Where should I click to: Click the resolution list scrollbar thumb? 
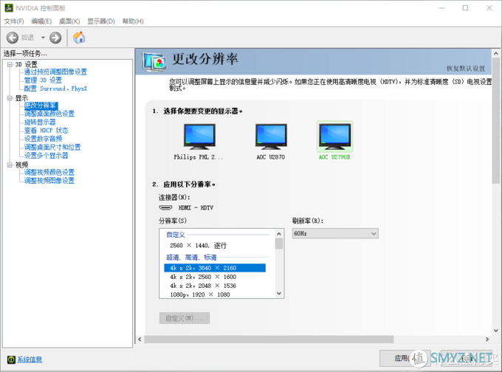(279, 244)
